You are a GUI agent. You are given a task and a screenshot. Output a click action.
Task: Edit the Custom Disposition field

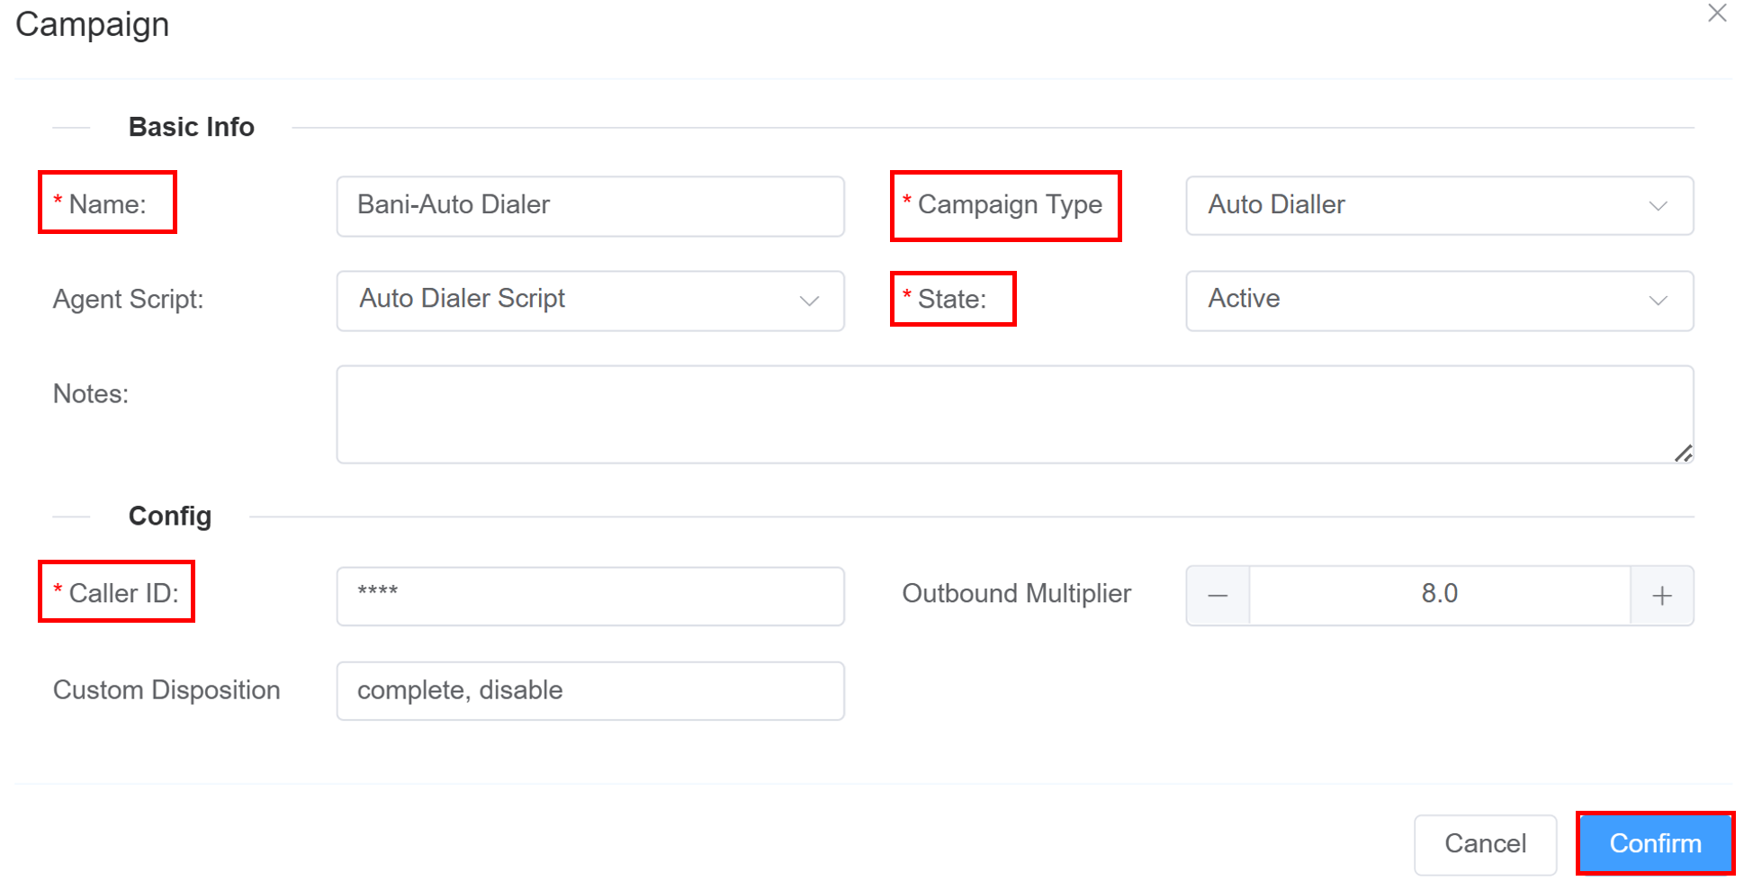point(589,690)
